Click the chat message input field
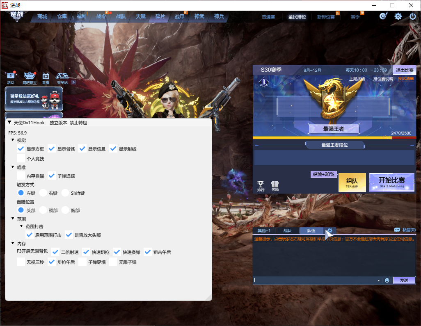421x326 pixels. (x=314, y=280)
